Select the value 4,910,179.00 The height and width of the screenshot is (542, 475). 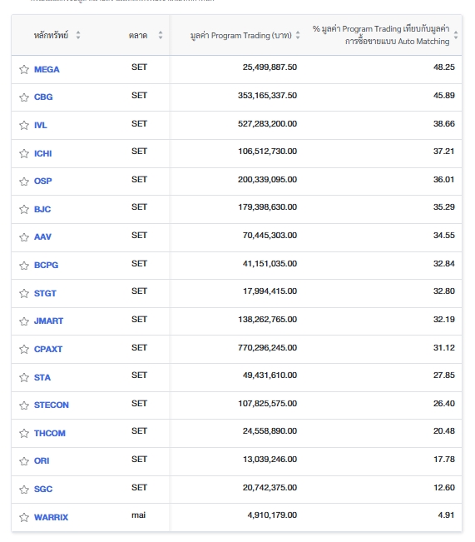pos(272,515)
